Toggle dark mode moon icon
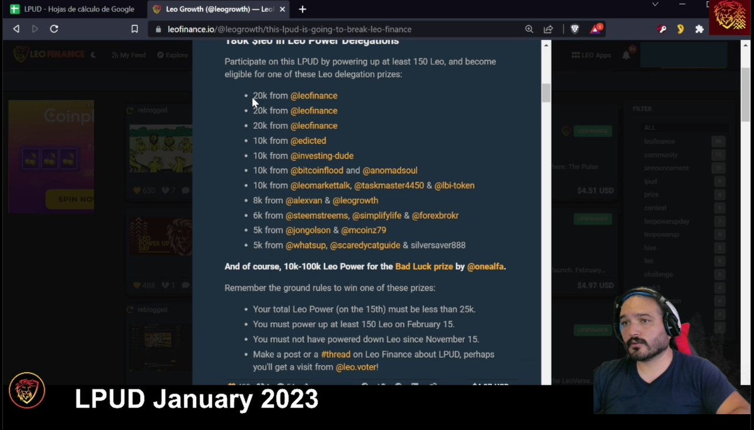The width and height of the screenshot is (754, 430). [93, 55]
